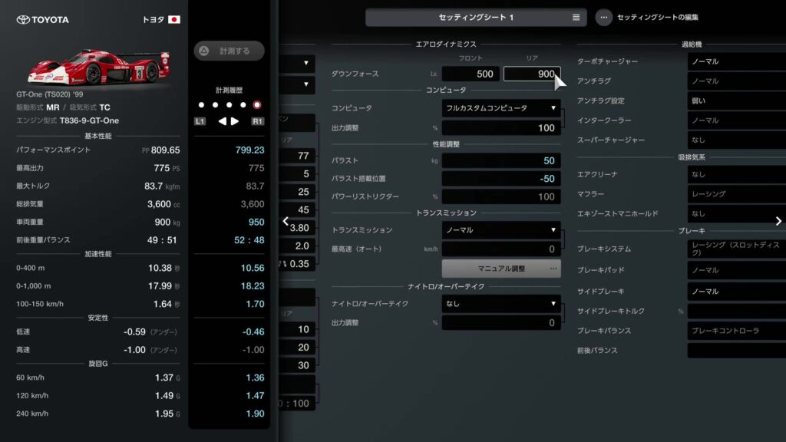Select the third measurement history dot
Screen dimensions: 786x442
229,105
